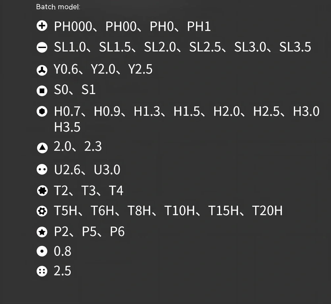
Task: Click the H3.5 hex size label
Action: [67, 127]
